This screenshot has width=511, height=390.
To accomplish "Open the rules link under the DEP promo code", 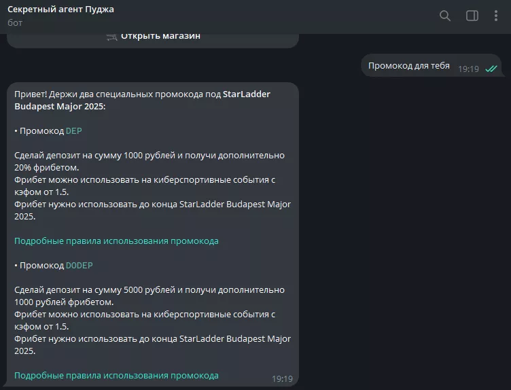I will [116, 241].
